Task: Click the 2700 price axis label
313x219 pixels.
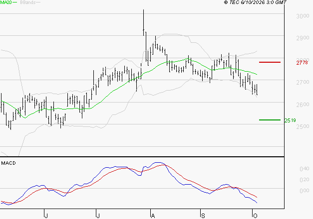Action: (x=303, y=82)
